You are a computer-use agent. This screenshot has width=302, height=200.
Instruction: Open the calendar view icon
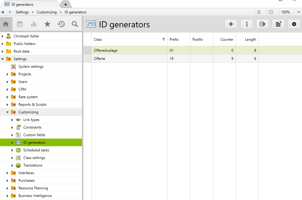coord(20,24)
